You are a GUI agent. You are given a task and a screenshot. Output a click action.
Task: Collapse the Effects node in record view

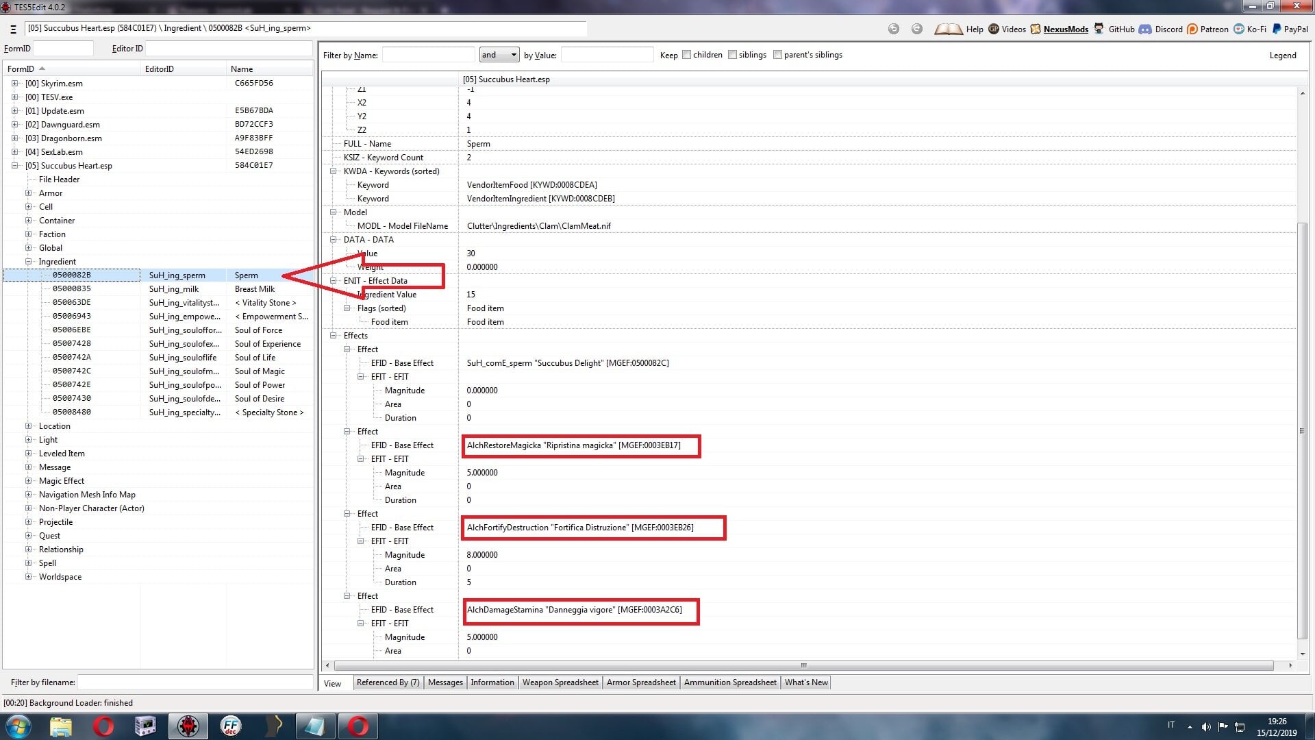pos(334,336)
